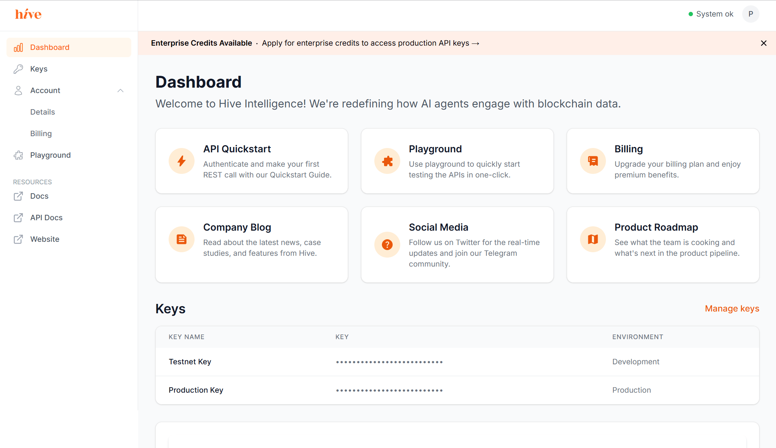The width and height of the screenshot is (776, 448).
Task: Click the Billing card bookmark icon
Action: (x=592, y=161)
